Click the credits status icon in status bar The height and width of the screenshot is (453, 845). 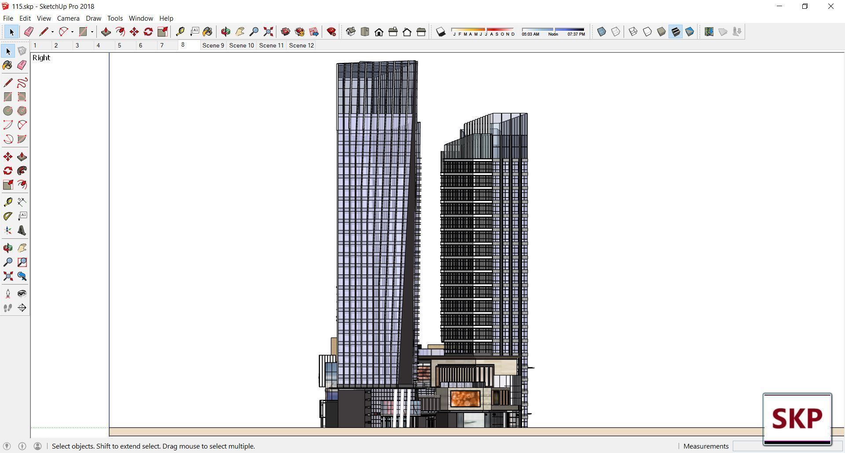click(22, 446)
